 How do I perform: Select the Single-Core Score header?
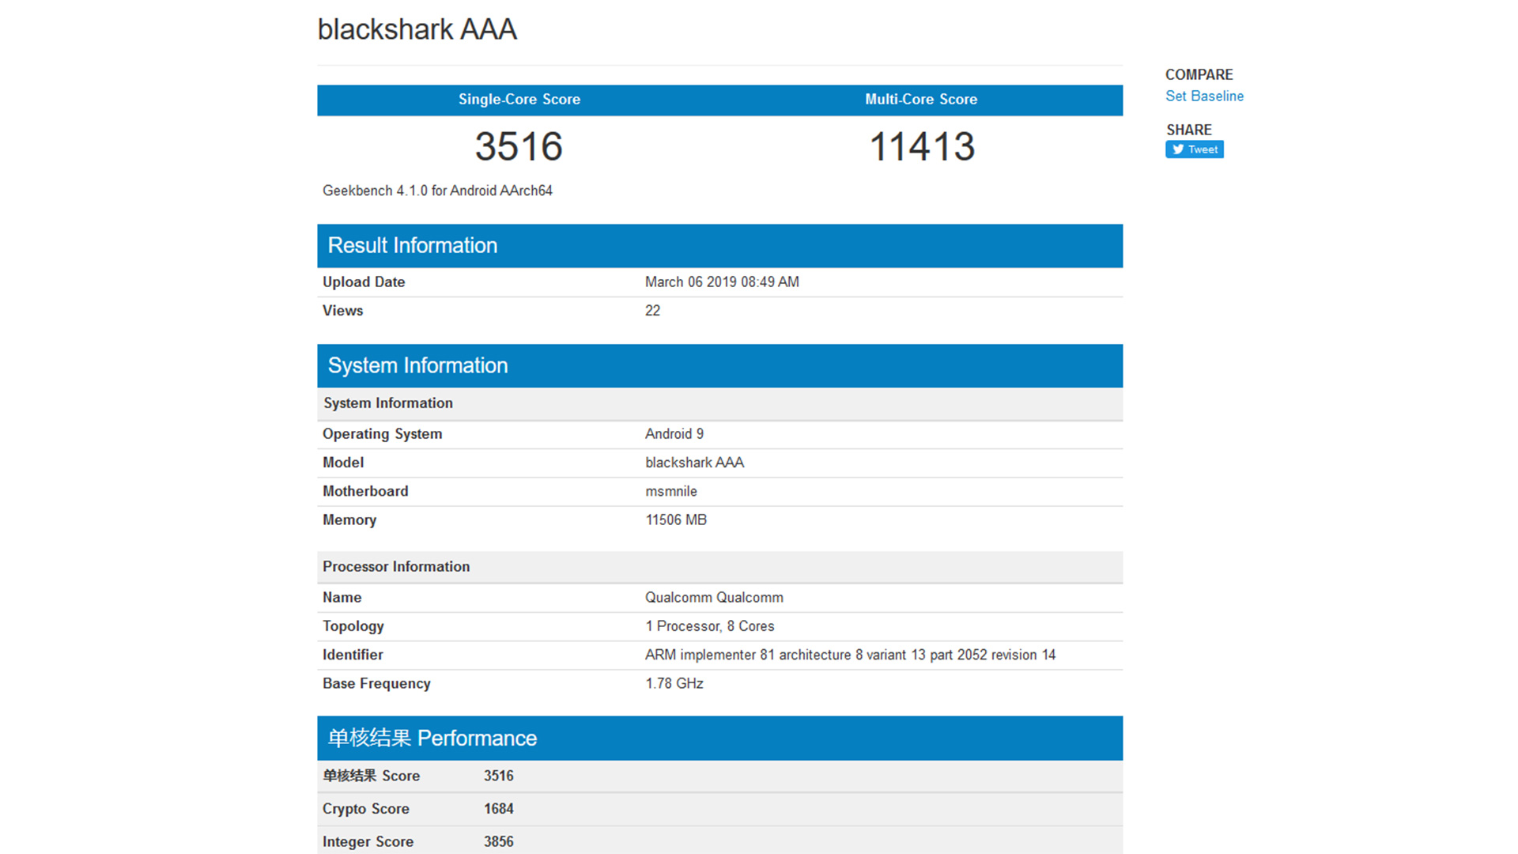(x=519, y=100)
